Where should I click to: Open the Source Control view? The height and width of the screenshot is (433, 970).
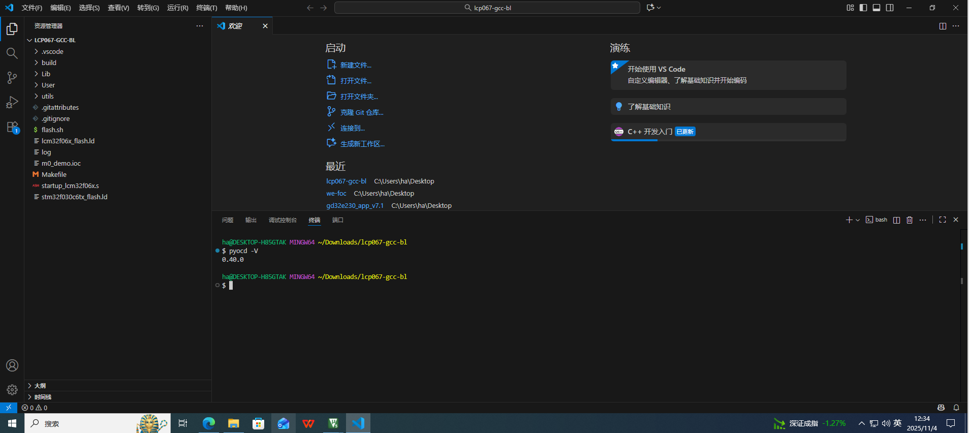tap(12, 78)
